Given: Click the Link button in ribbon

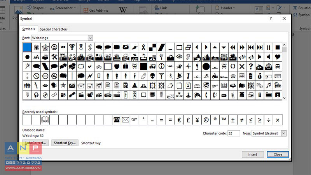Looking at the screenshot, I should pyautogui.click(x=161, y=8).
